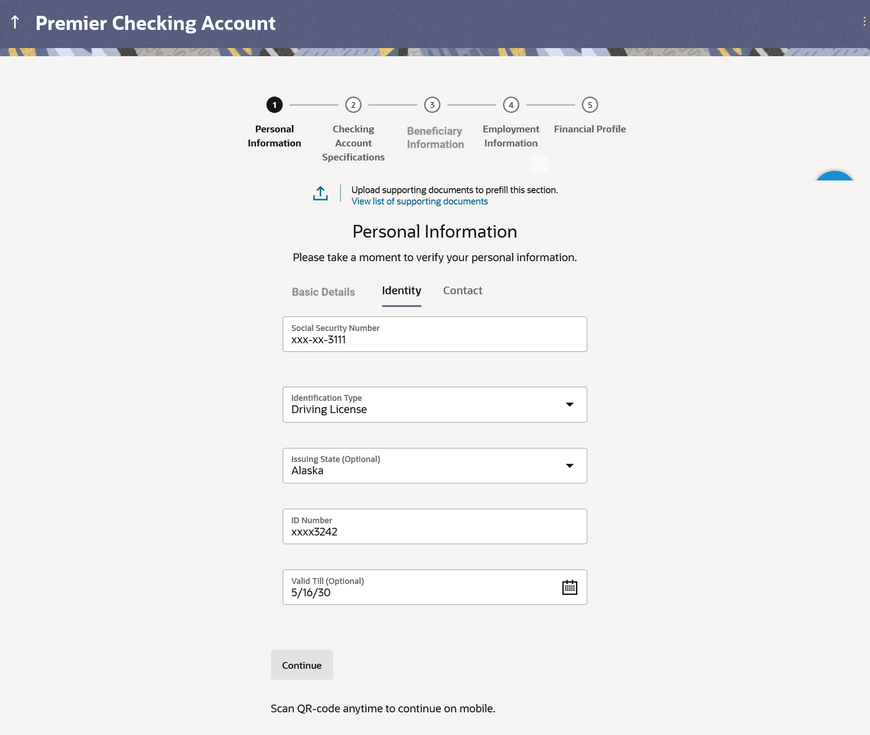Click the blue floating help bubble
The width and height of the screenshot is (870, 735).
pos(834,176)
